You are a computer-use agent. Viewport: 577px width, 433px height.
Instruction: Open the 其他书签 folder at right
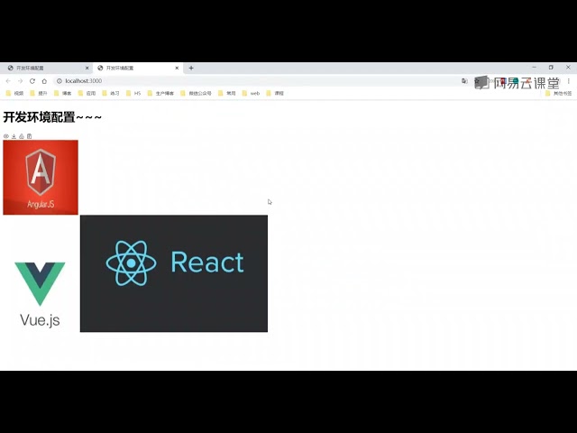coord(559,94)
